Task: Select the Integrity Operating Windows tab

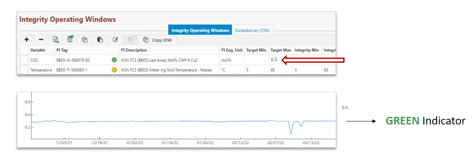Action: point(200,30)
